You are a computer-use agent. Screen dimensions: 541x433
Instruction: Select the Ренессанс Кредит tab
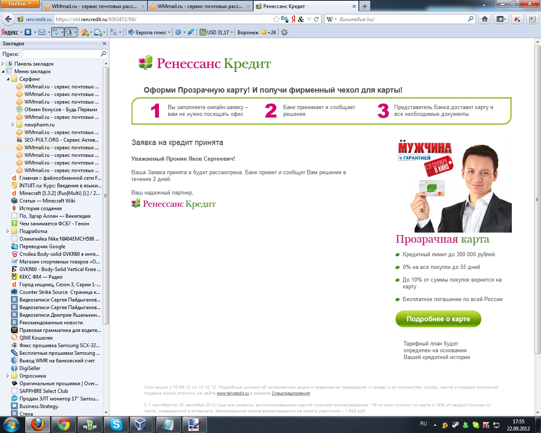[306, 6]
